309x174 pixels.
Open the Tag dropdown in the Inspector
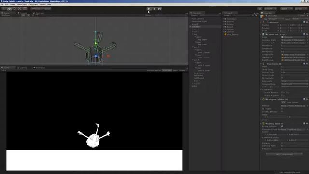pyautogui.click(x=276, y=19)
